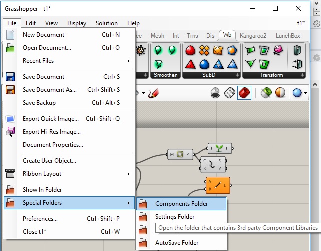Image resolution: width=321 pixels, height=251 pixels.
Task: Switch to the Trns tab
Action: coord(192,36)
